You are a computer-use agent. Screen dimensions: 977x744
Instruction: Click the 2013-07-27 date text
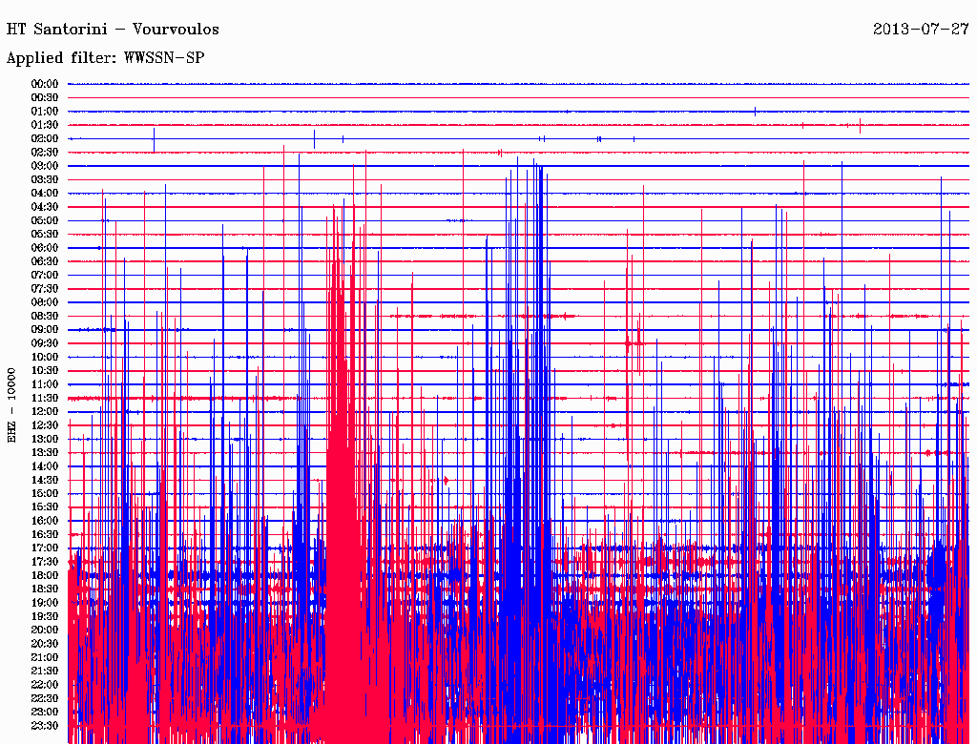pos(921,30)
